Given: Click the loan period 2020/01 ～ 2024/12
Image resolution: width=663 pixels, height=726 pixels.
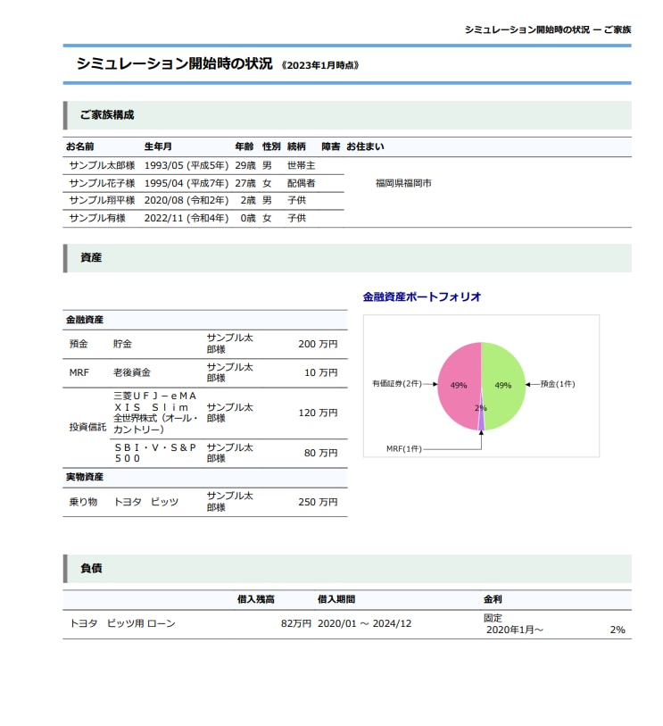Looking at the screenshot, I should pyautogui.click(x=365, y=623).
